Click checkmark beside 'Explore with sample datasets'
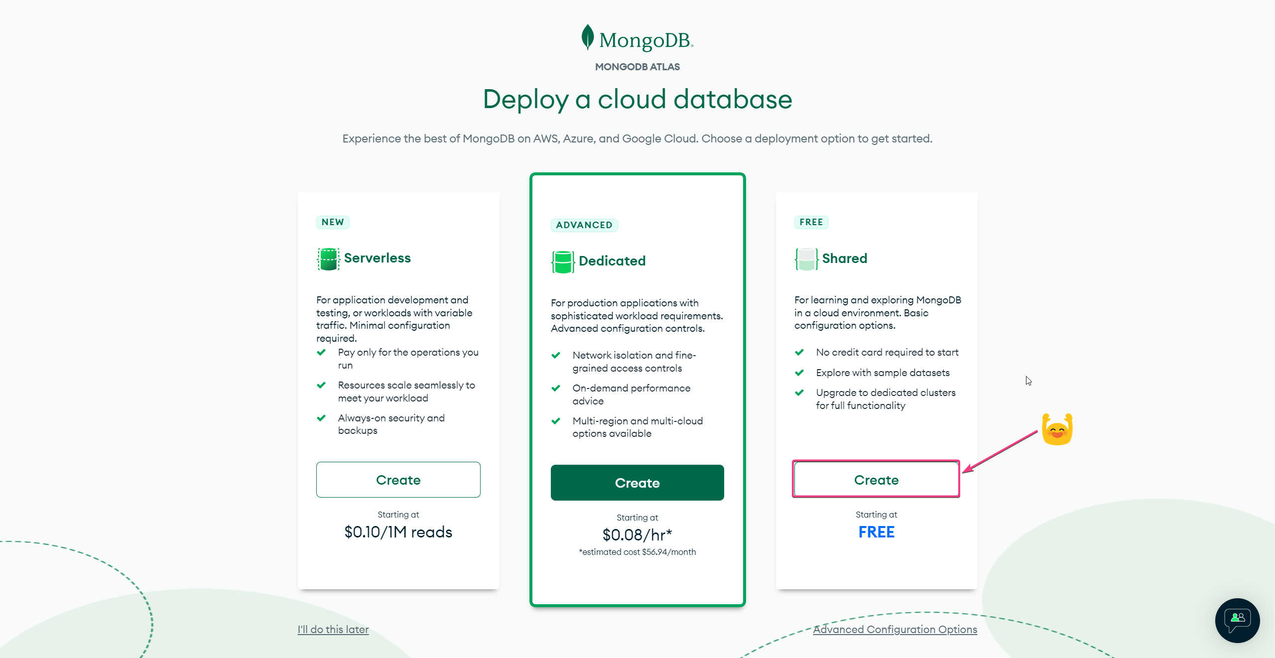The height and width of the screenshot is (658, 1275). tap(799, 373)
